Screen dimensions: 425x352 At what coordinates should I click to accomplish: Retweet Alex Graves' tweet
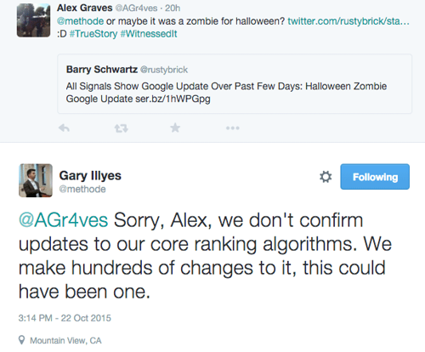tap(122, 128)
